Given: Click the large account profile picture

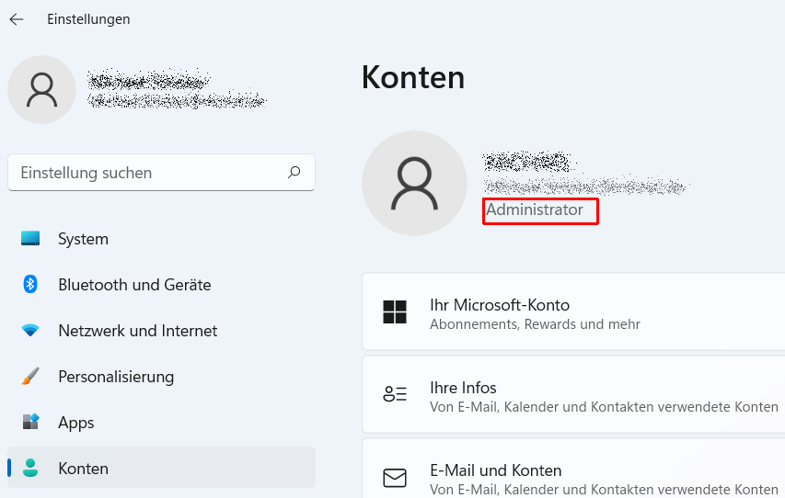Looking at the screenshot, I should [414, 183].
